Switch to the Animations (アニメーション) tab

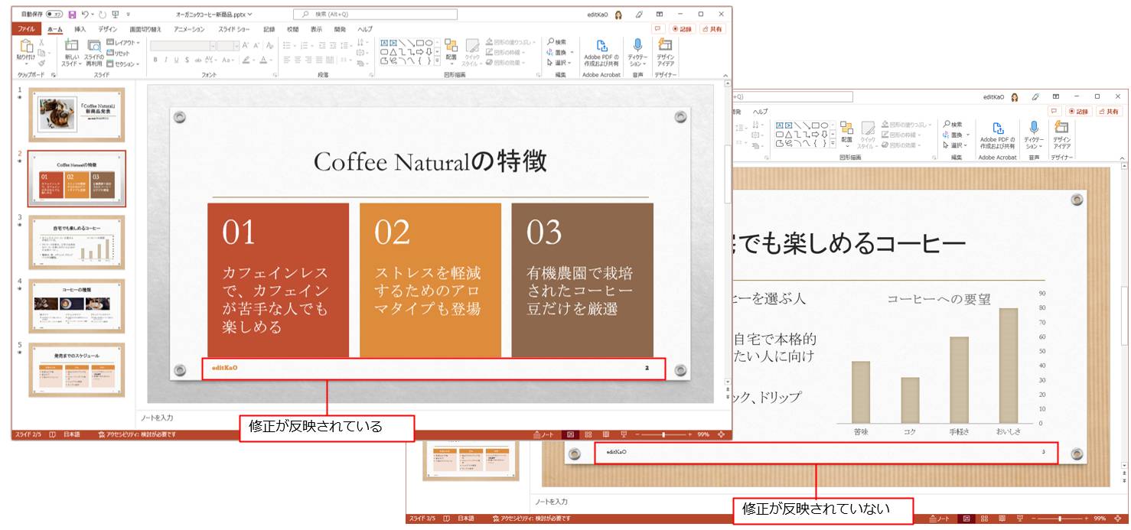click(x=189, y=29)
